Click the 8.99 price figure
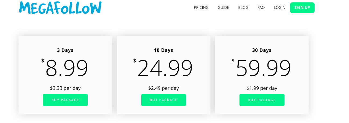The image size is (349, 123). [x=67, y=68]
